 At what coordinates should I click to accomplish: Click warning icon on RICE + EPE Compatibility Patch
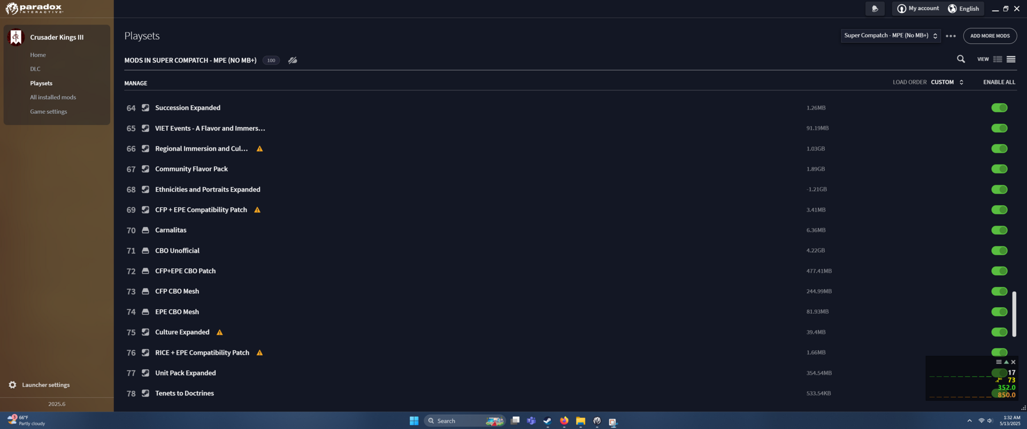point(259,353)
